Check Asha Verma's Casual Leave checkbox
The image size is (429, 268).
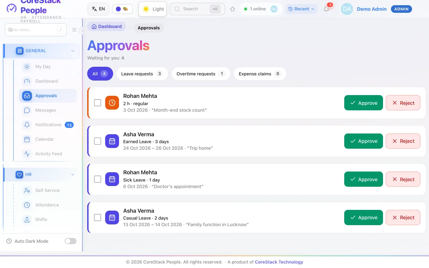[x=98, y=218]
